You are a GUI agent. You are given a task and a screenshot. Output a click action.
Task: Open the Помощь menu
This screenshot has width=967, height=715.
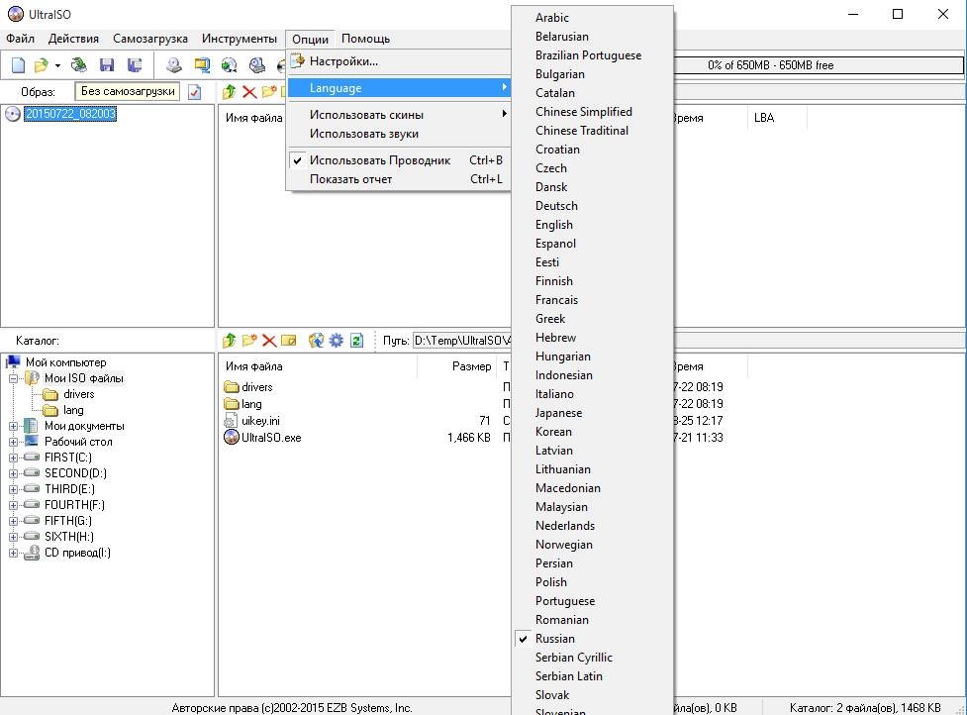coord(365,39)
